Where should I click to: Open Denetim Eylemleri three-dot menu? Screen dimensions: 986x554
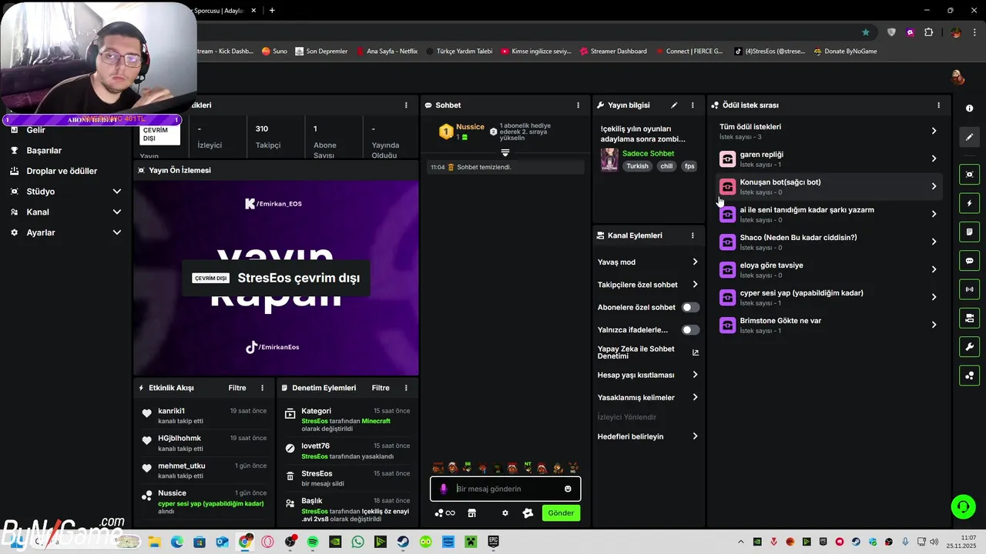406,388
